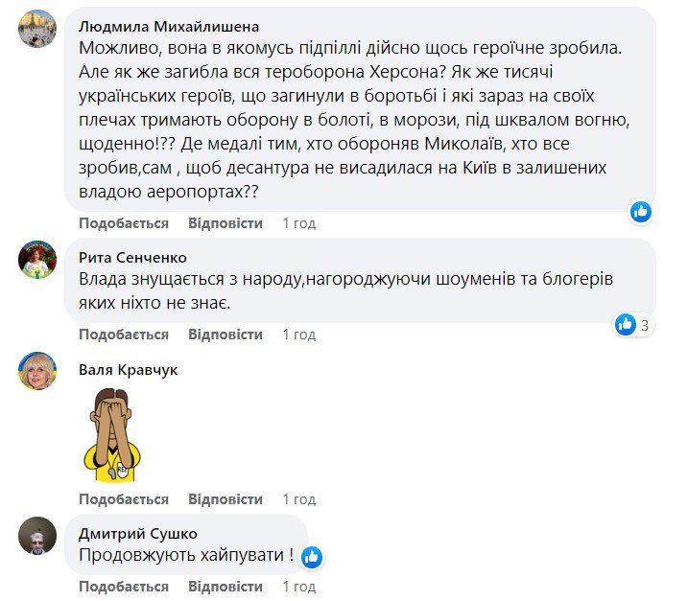Click like reaction icon on Рита Сенченко's comment
Screen dimensions: 688x601
tap(626, 325)
